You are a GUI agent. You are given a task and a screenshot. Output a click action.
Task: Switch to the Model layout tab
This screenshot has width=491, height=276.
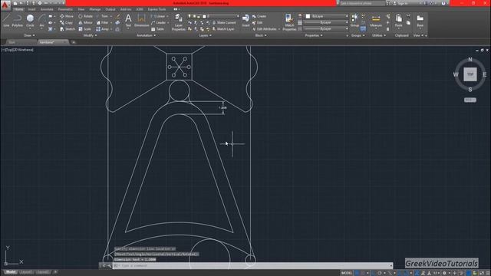point(10,272)
